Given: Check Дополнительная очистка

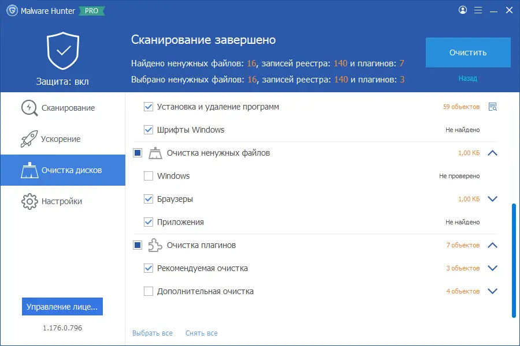Looking at the screenshot, I should tap(148, 291).
